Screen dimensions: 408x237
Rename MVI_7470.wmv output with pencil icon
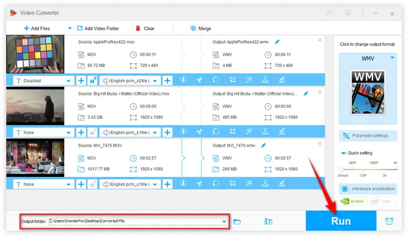coord(263,145)
